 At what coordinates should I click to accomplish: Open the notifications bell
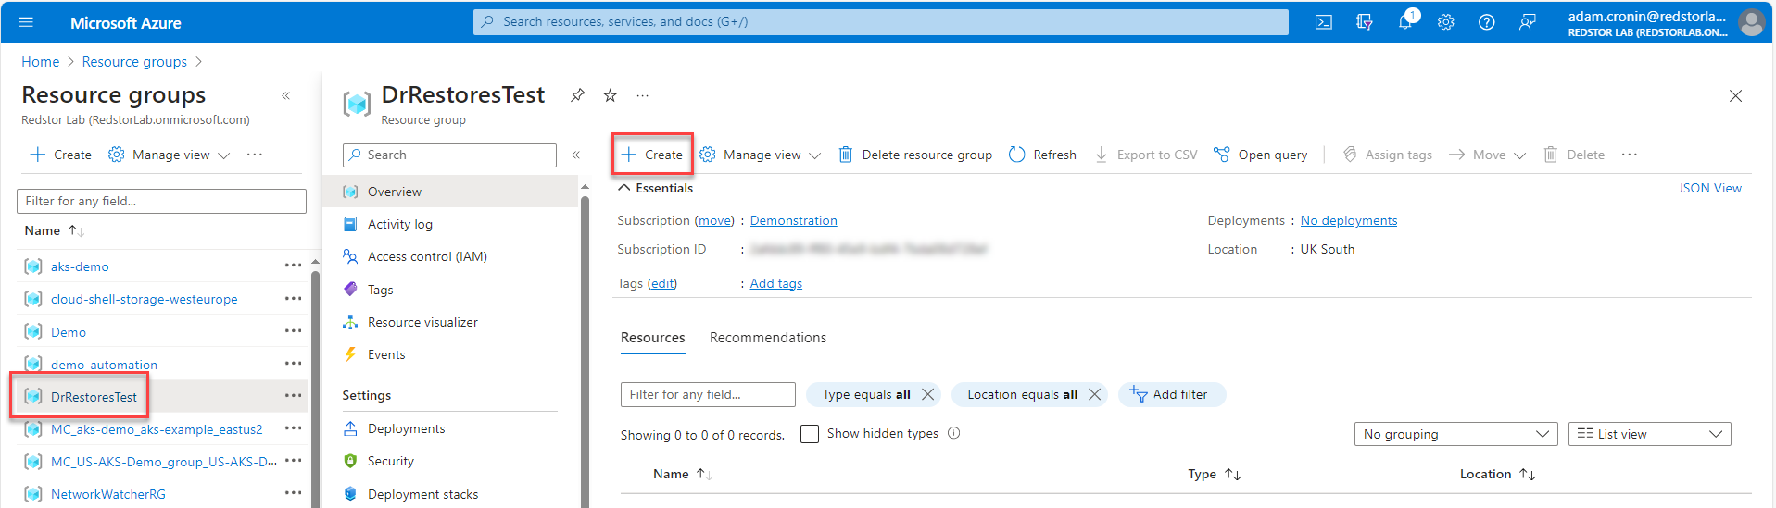coord(1405,22)
